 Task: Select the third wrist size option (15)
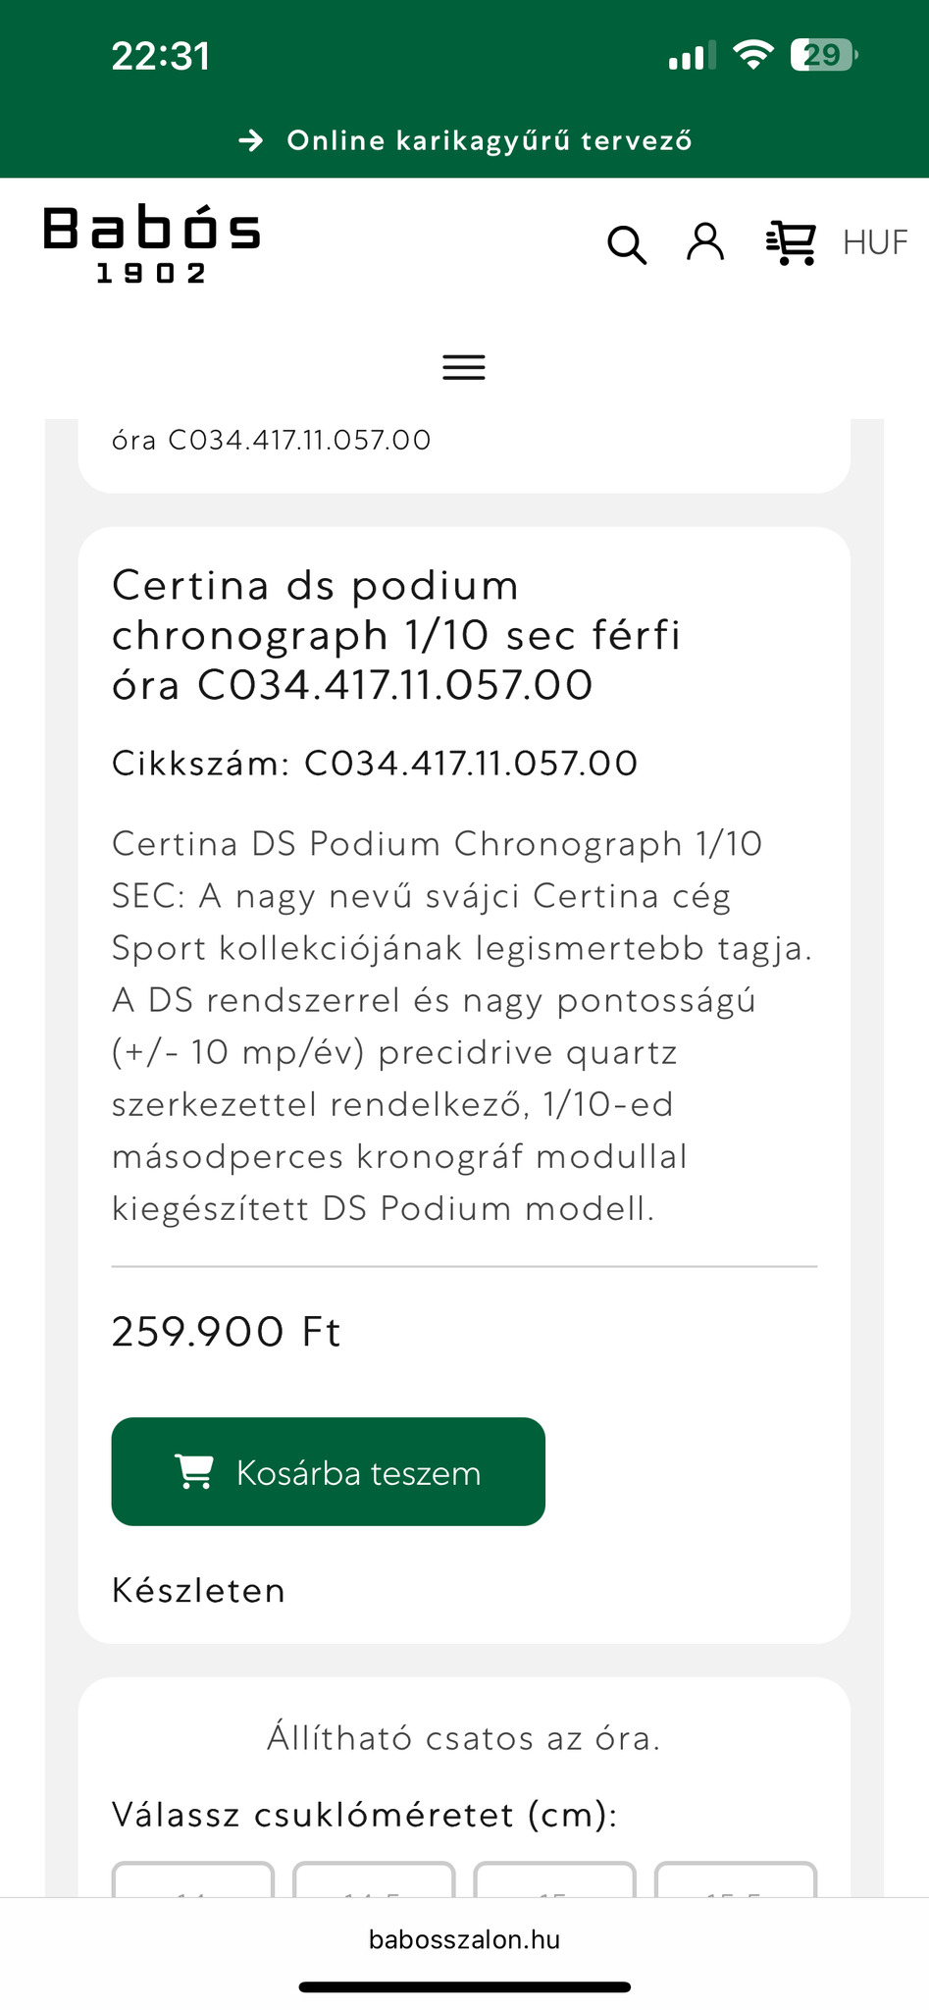[x=554, y=1880]
